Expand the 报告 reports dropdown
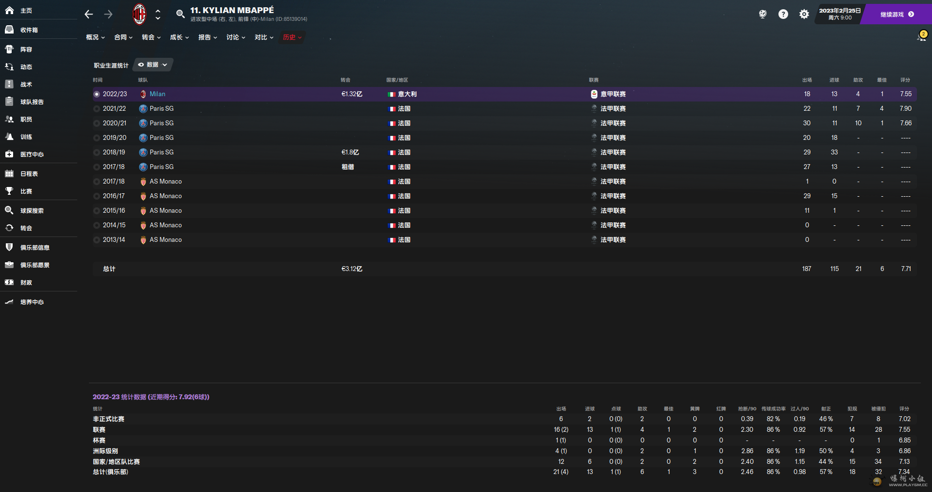The image size is (932, 492). (x=207, y=37)
